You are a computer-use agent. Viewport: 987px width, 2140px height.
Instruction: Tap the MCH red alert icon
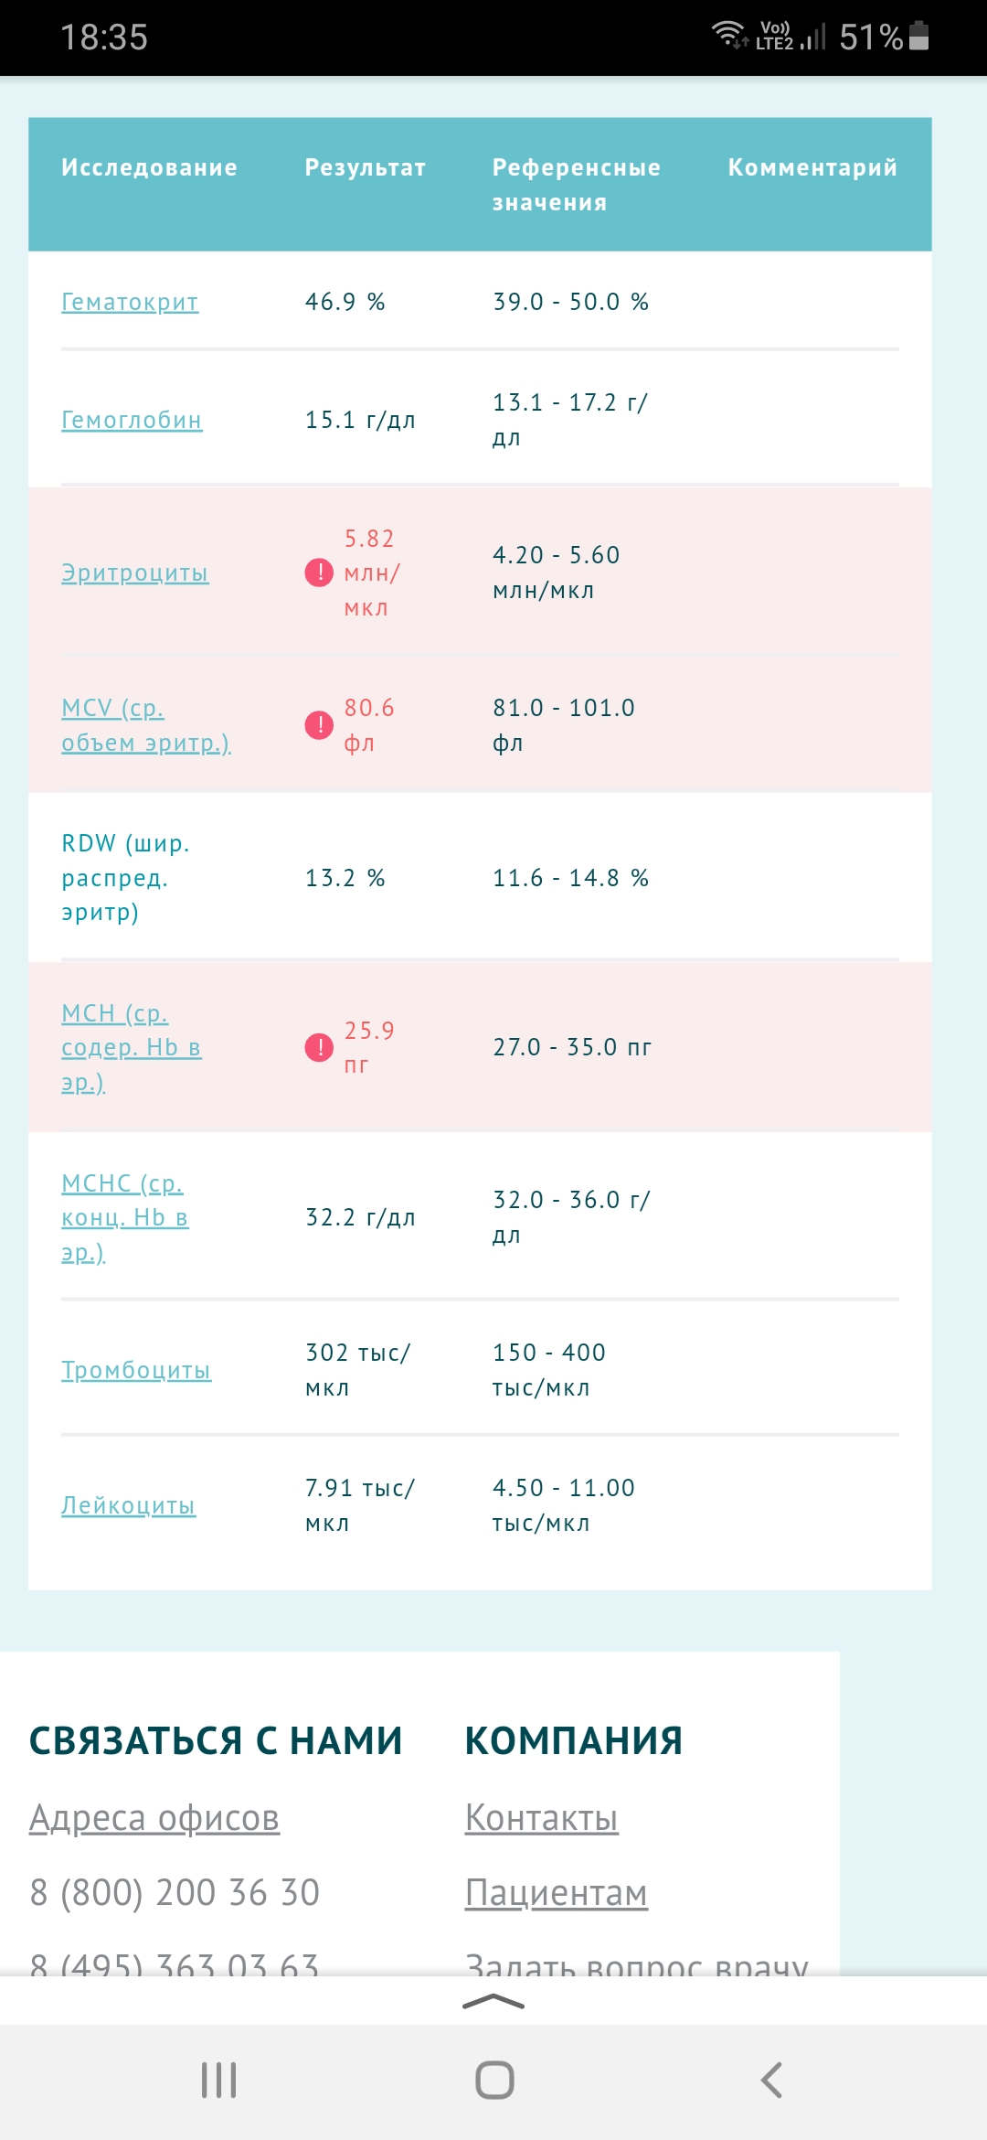319,1047
